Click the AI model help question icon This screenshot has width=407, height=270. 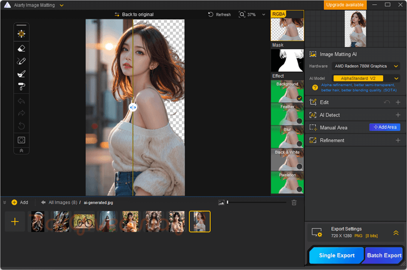coord(314,87)
